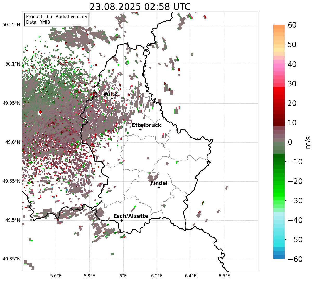Click the Esch/Alzette city label

coord(131,216)
